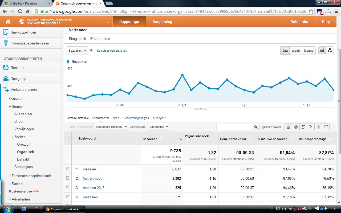
Task: Open Secundaire dimensie dropdown
Action: 111,127
